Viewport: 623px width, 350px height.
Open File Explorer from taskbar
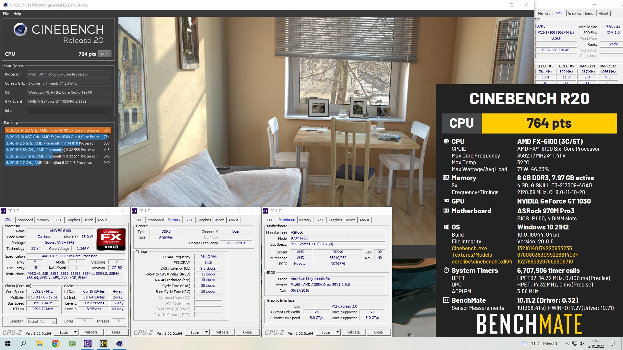(x=40, y=344)
